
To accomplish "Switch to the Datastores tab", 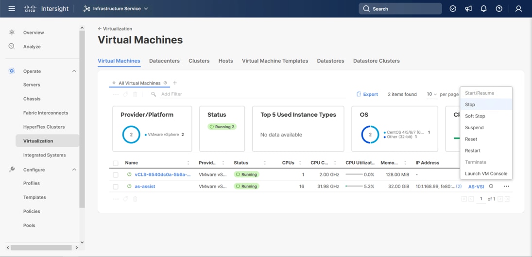I will tap(330, 61).
